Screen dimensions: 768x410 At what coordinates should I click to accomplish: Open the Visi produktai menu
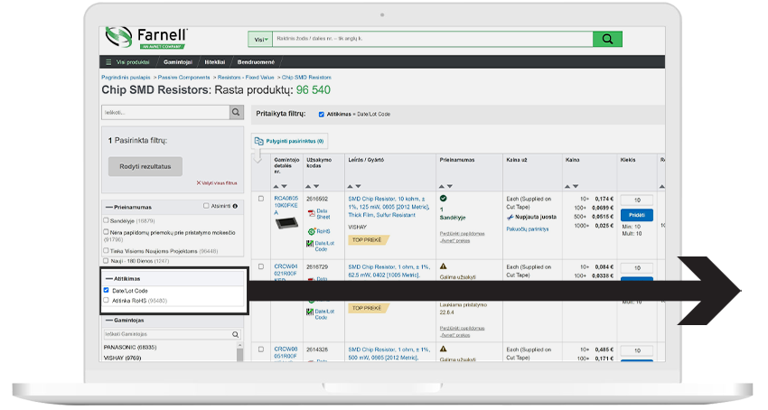(x=127, y=61)
